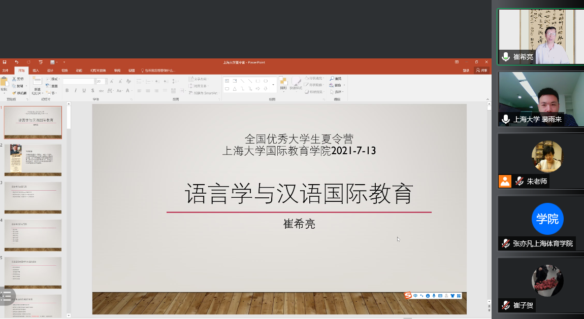Click the Login (登录) button
The image size is (584, 319).
click(x=466, y=70)
